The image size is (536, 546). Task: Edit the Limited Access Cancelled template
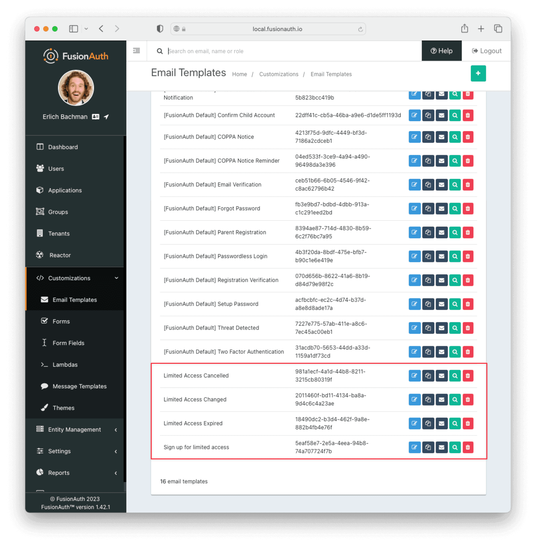414,376
